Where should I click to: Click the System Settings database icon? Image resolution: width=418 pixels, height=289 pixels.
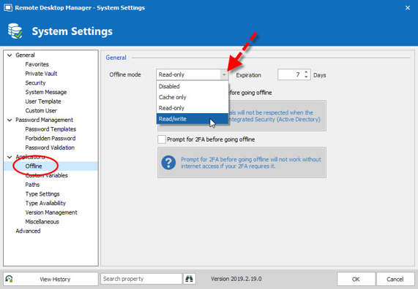click(15, 31)
